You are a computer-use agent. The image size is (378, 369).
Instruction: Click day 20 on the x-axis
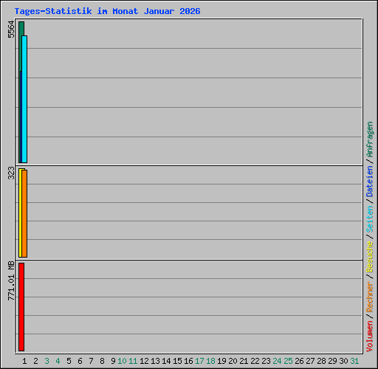(x=233, y=361)
